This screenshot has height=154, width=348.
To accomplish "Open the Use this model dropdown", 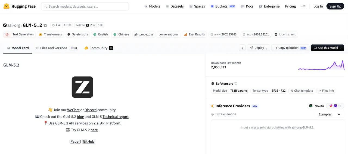I will (327, 48).
